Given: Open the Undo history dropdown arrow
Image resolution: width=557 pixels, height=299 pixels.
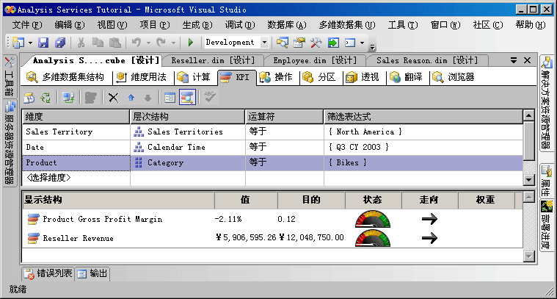Looking at the screenshot, I should tap(149, 43).
